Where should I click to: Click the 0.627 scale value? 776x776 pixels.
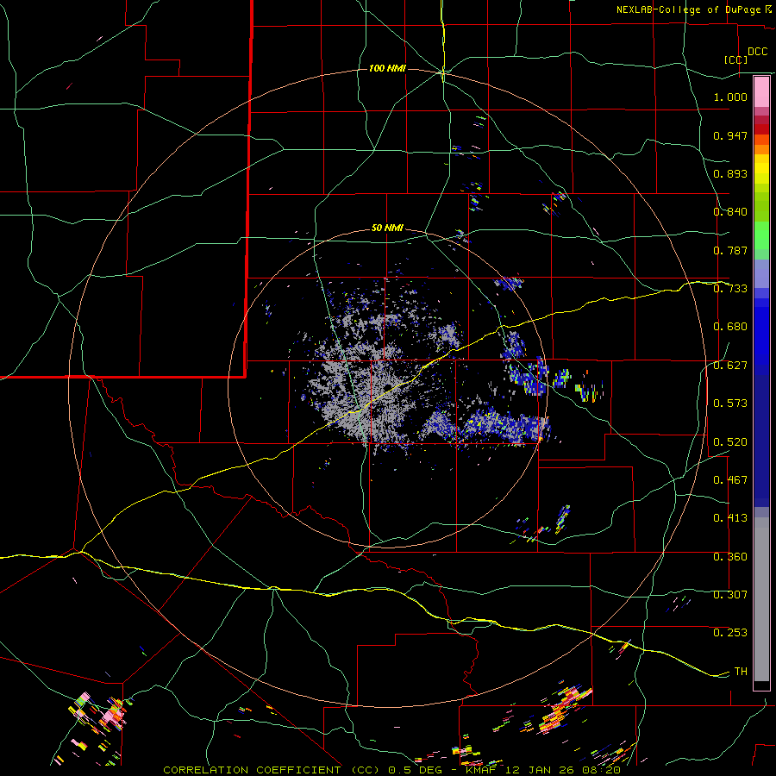[x=730, y=366]
